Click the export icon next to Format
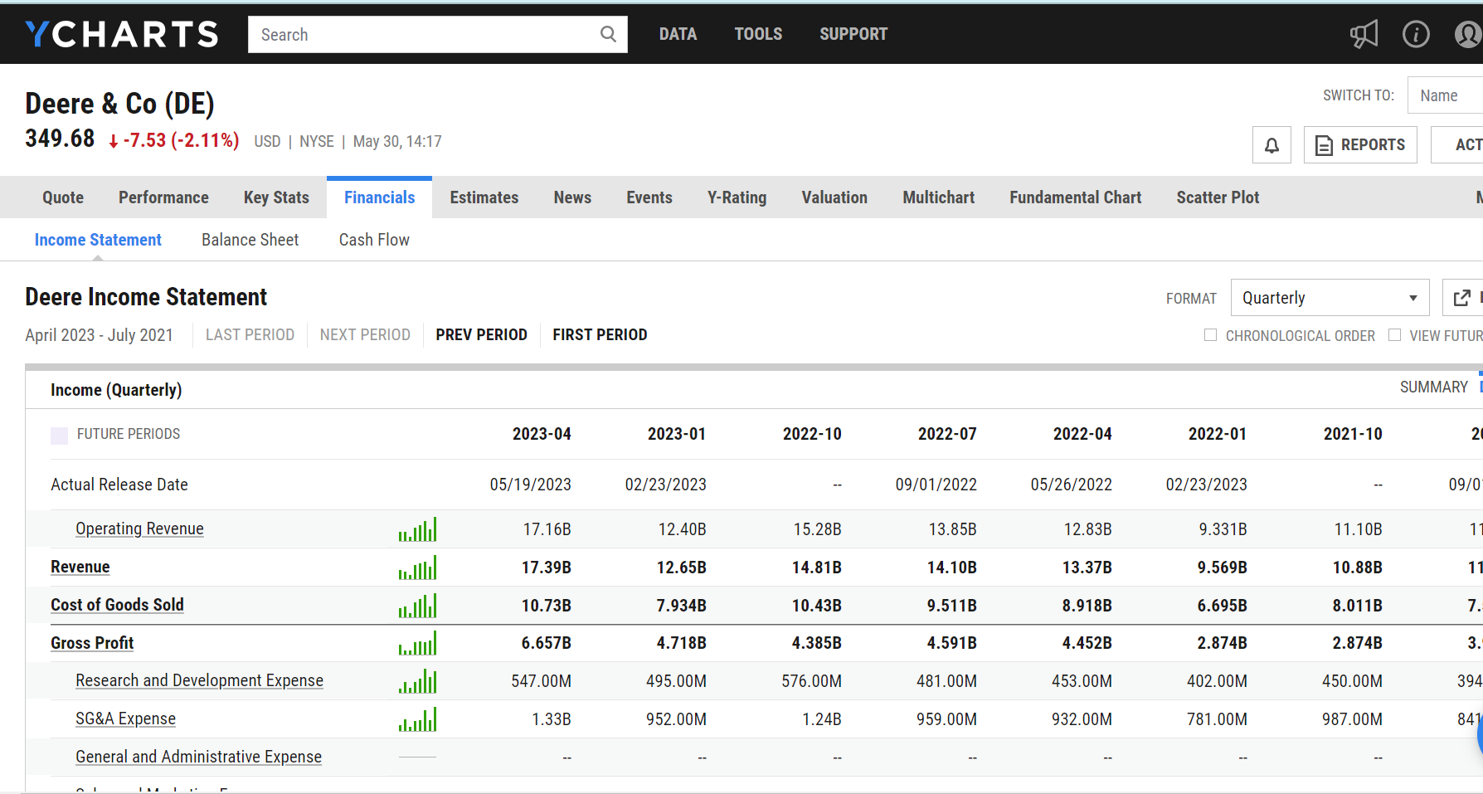This screenshot has width=1483, height=794. [1462, 298]
